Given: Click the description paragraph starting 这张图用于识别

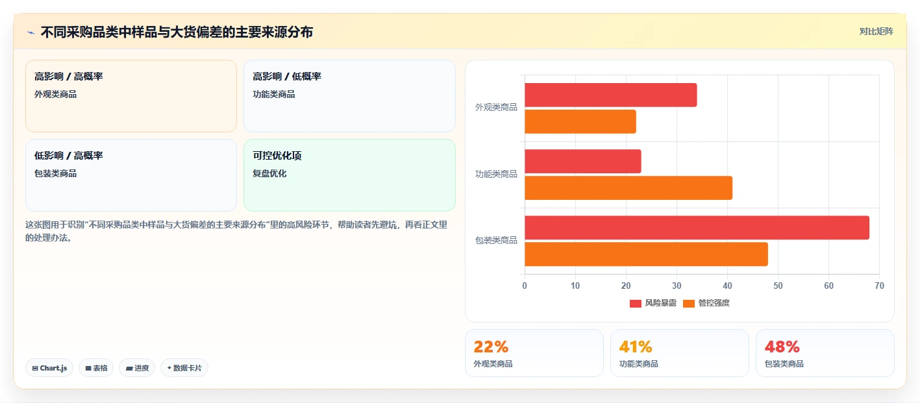Looking at the screenshot, I should (236, 232).
